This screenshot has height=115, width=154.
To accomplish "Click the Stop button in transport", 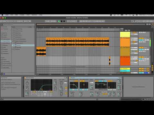I will tap(62, 21).
